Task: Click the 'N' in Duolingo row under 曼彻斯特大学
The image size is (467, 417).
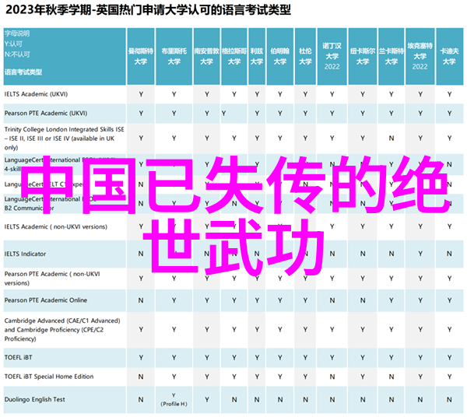Action: click(x=141, y=400)
